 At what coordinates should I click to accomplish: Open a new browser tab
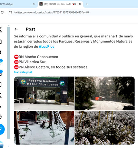click(x=87, y=4)
